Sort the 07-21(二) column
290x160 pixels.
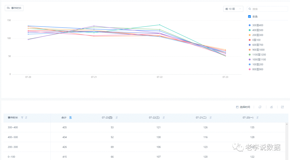click(211, 118)
